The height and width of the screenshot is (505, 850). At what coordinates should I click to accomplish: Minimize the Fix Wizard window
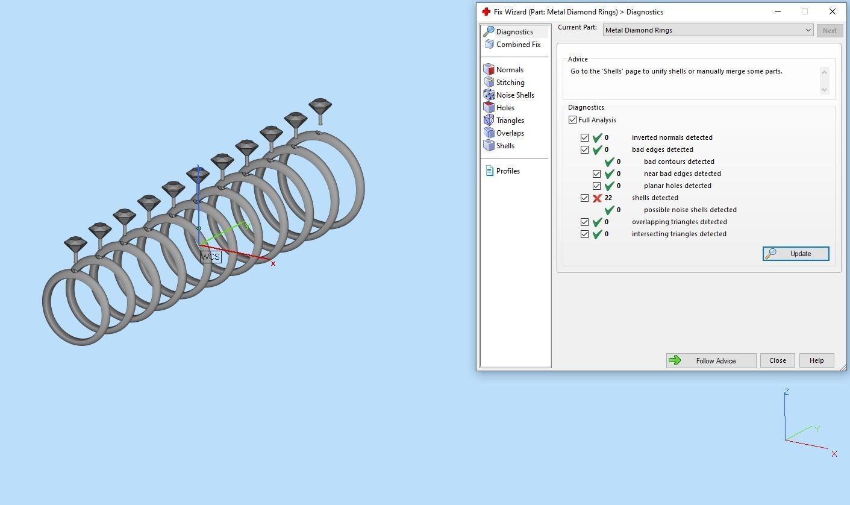pyautogui.click(x=778, y=11)
